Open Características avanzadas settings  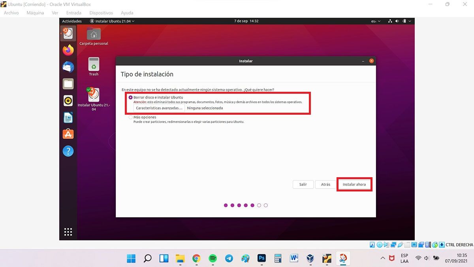pyautogui.click(x=159, y=108)
